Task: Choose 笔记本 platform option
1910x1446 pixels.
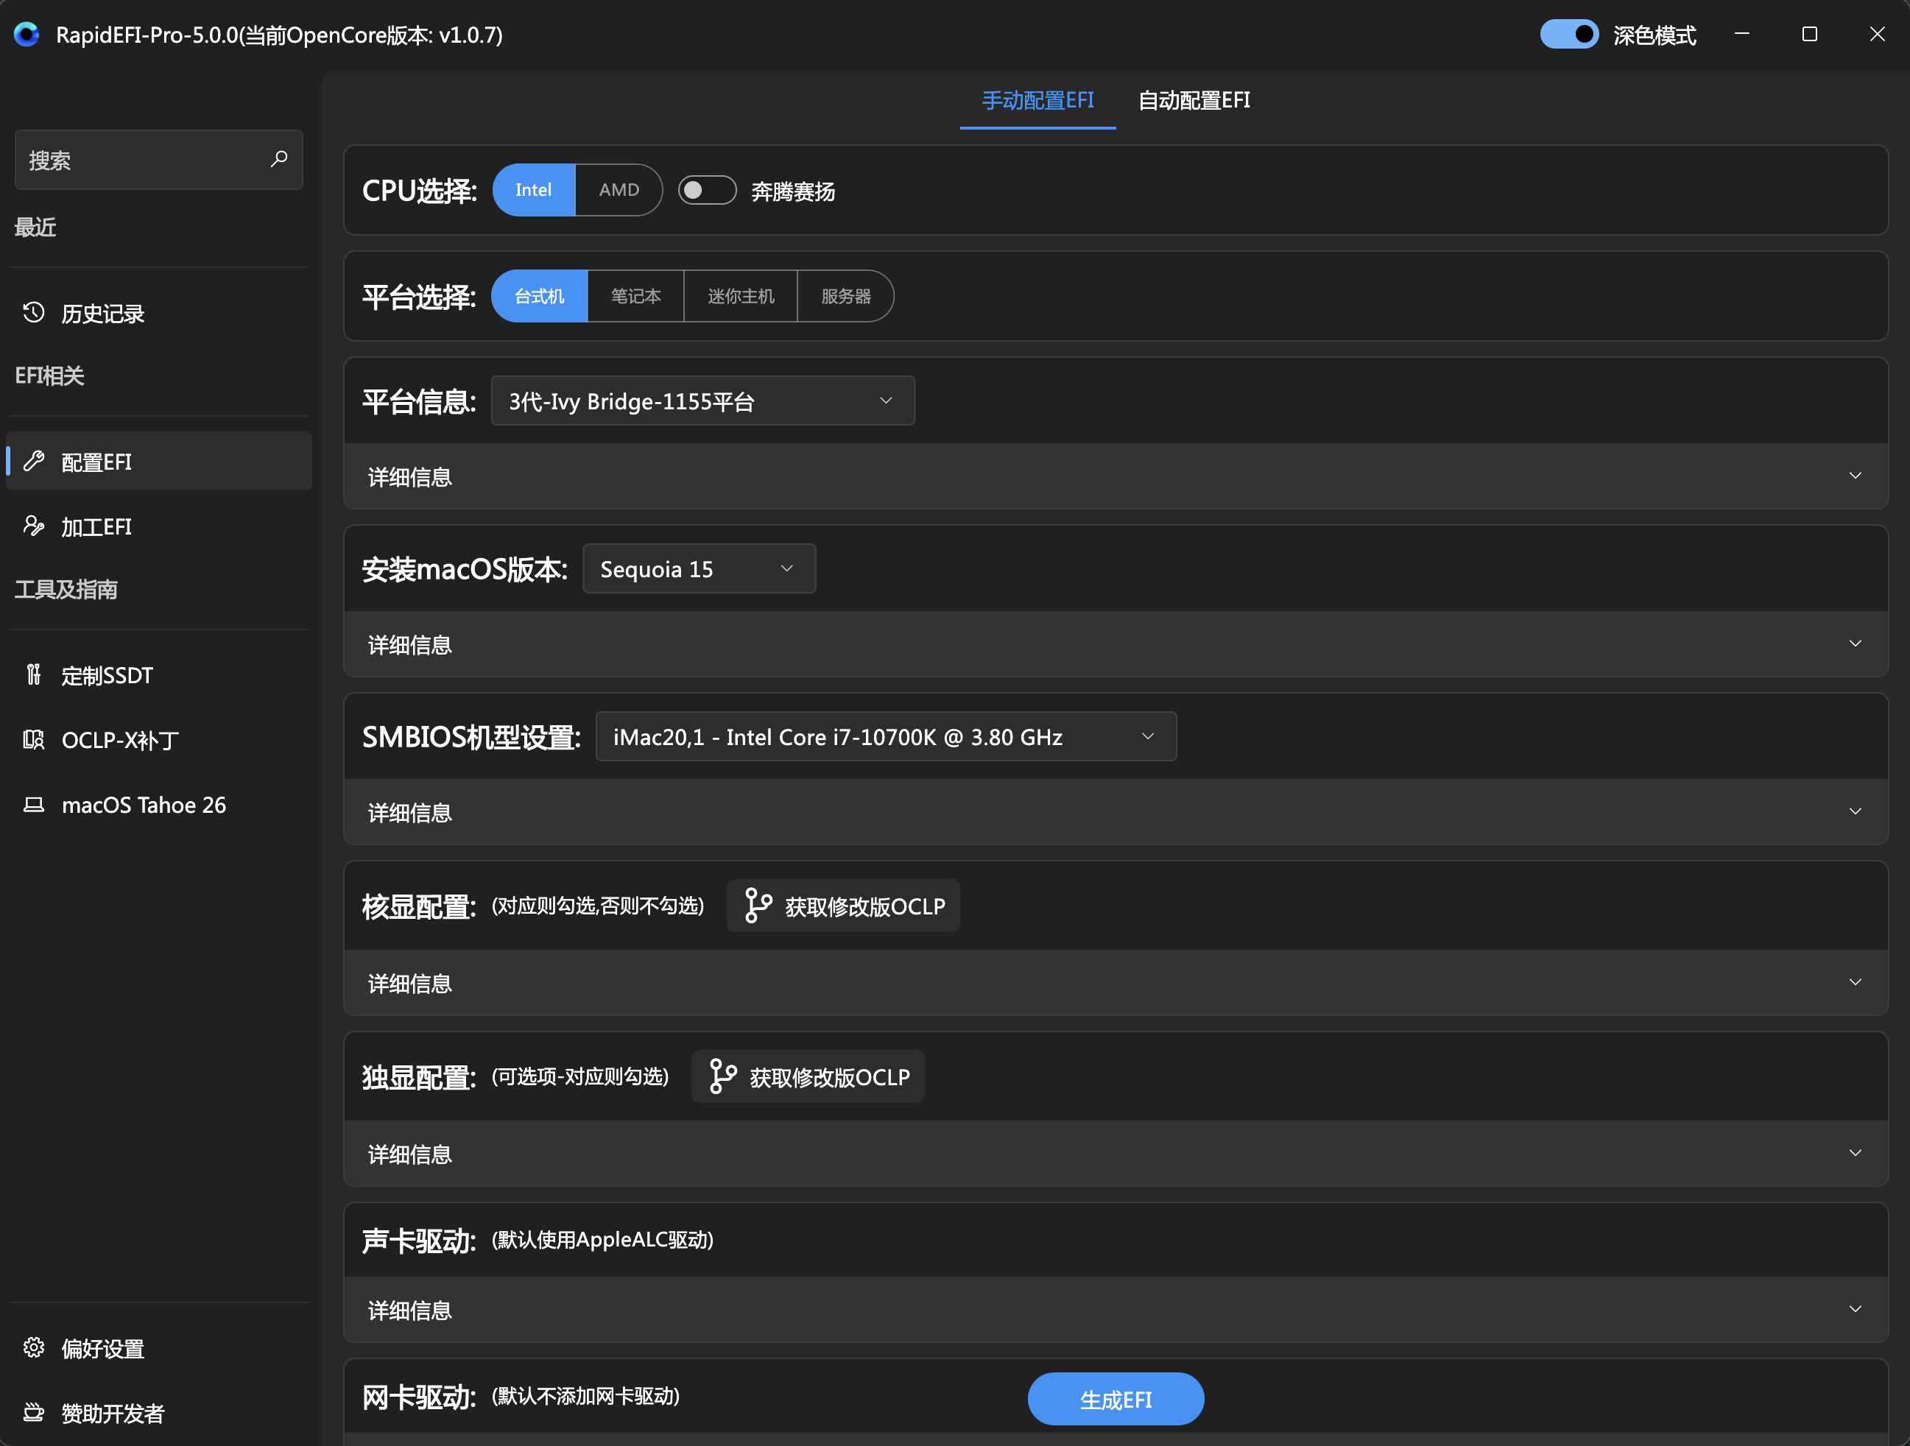Action: [x=635, y=296]
